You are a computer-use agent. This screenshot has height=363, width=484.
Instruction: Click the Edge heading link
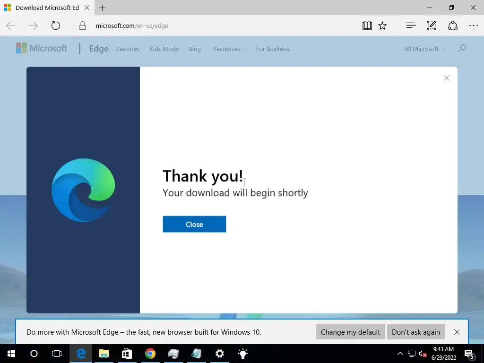99,49
